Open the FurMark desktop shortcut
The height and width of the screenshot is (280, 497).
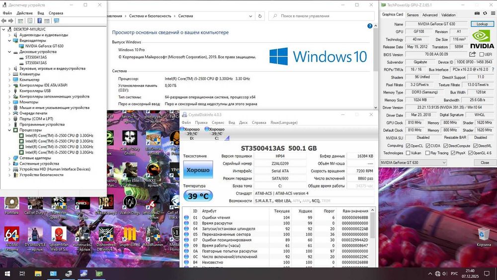(12, 206)
